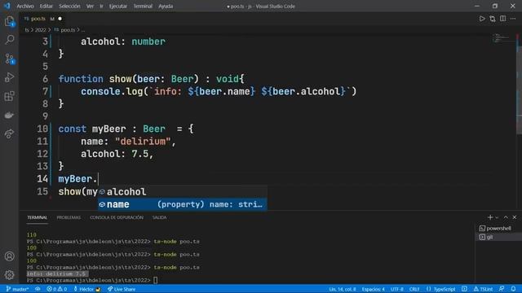
Task: Change indentation via Espacios: 4
Action: point(374,289)
